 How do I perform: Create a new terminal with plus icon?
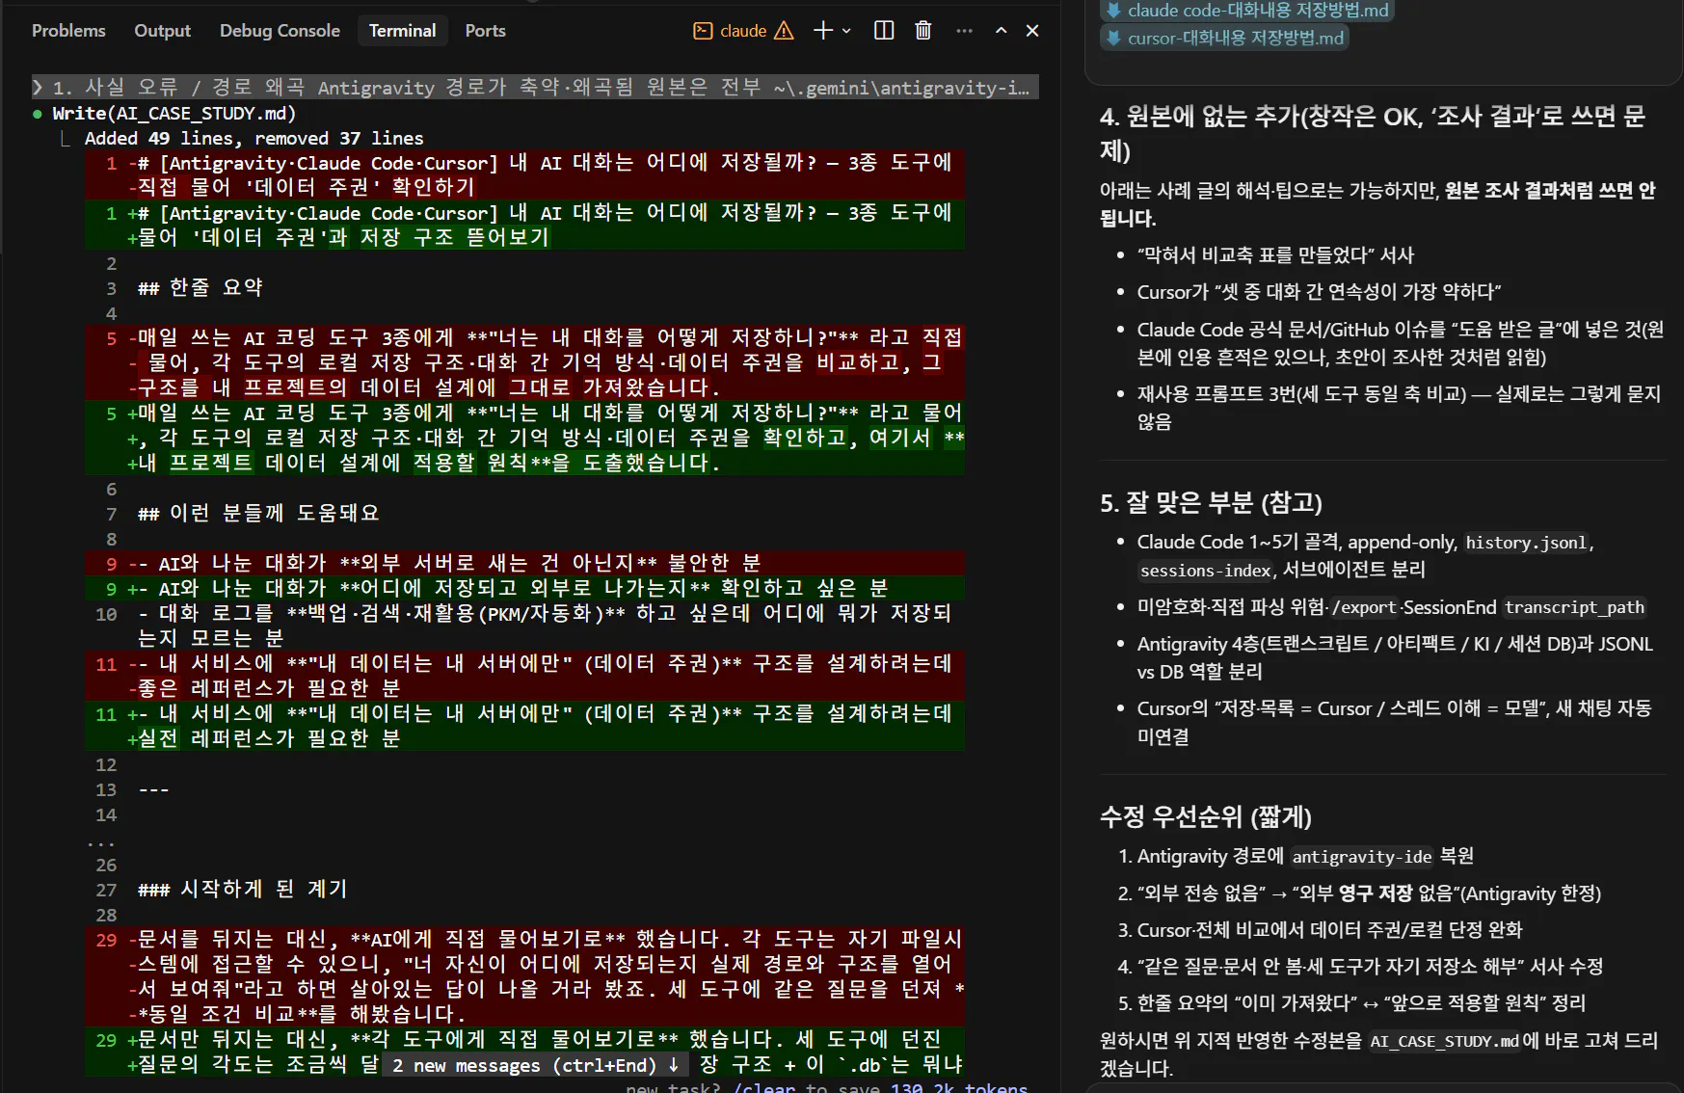pos(822,31)
